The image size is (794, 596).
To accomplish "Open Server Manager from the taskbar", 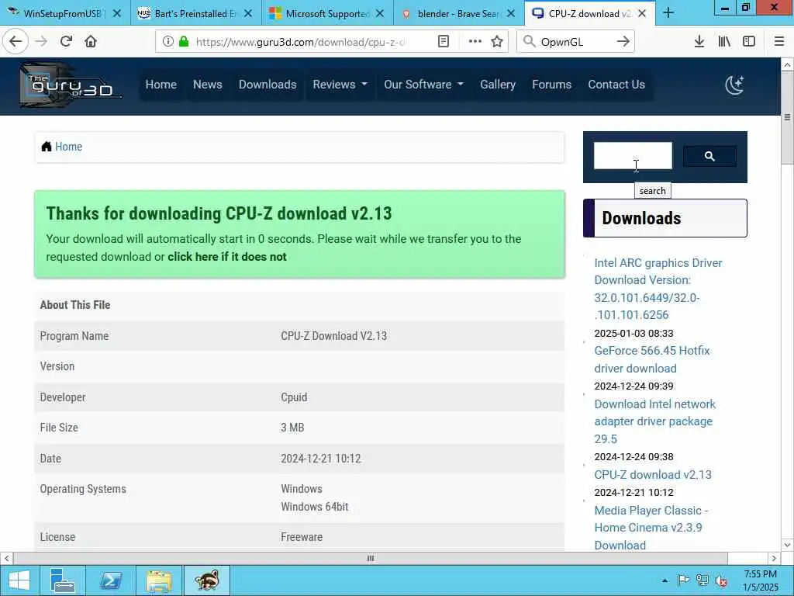I will click(63, 580).
